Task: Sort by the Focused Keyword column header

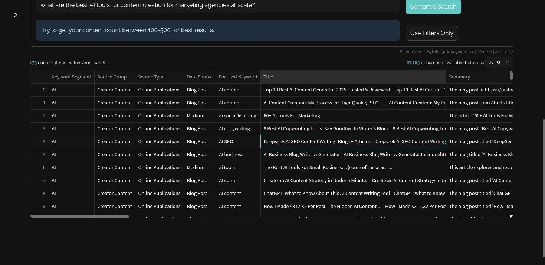Action: pos(238,77)
